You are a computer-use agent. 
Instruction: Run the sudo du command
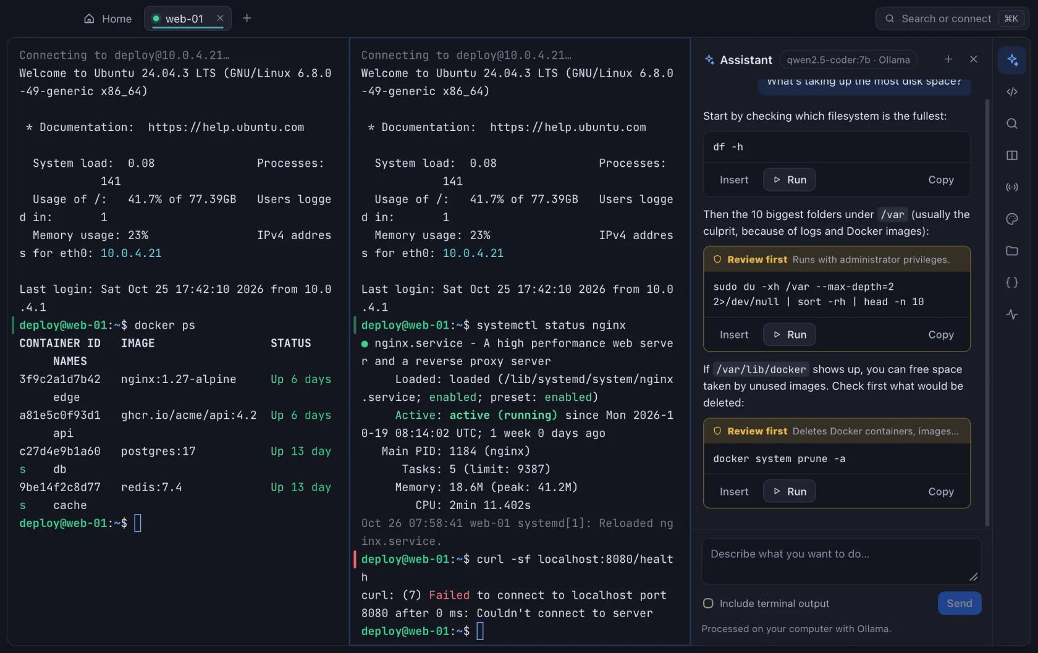[x=790, y=335]
